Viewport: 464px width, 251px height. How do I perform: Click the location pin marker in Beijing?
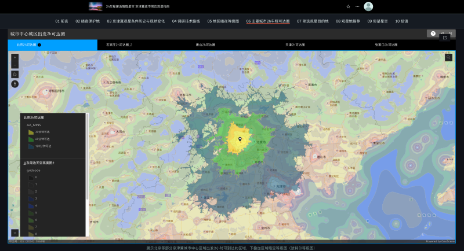click(x=240, y=139)
